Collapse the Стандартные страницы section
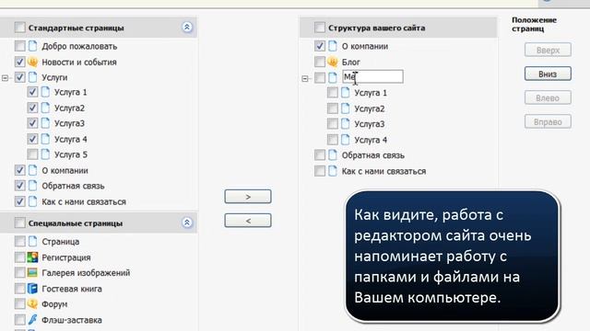The width and height of the screenshot is (590, 331). pos(186,27)
